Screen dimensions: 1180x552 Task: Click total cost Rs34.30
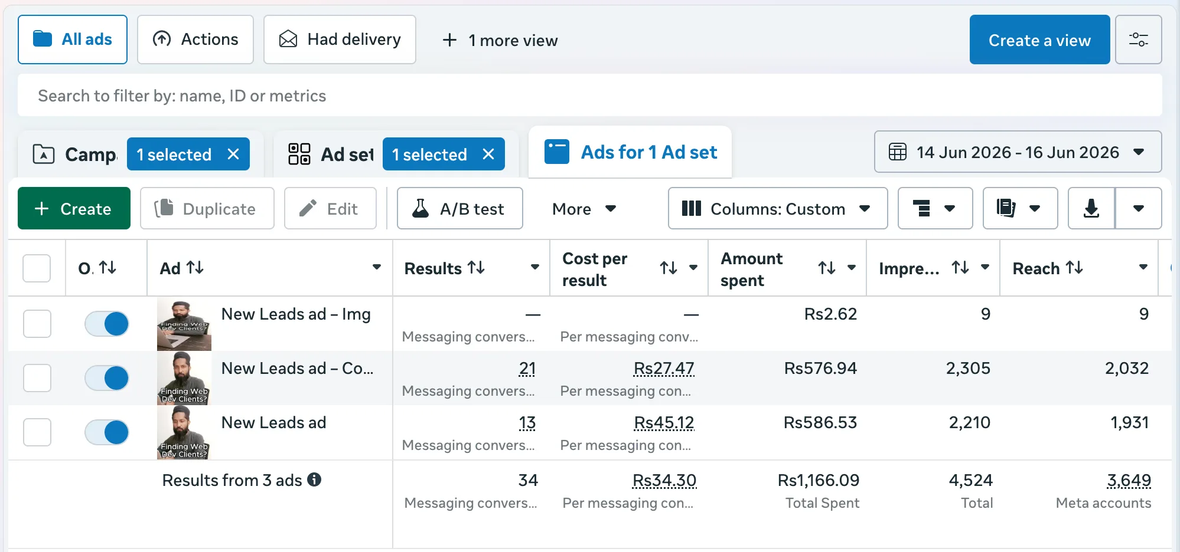pos(664,481)
